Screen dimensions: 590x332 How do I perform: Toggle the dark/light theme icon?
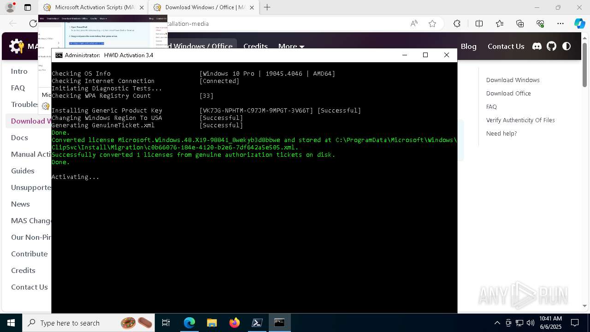[566, 46]
